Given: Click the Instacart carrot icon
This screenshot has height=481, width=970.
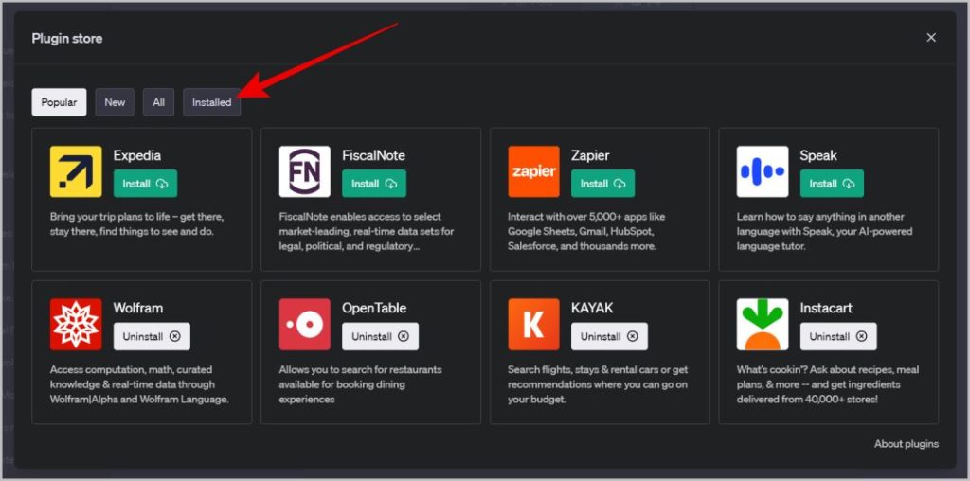Looking at the screenshot, I should point(763,325).
